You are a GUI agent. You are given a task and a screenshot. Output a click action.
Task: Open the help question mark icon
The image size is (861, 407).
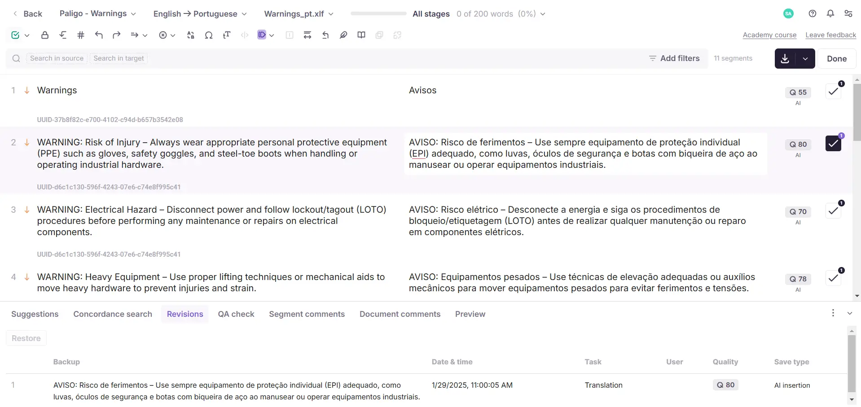point(813,13)
